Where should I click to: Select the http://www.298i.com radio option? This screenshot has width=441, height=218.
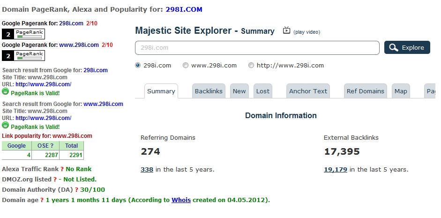pyautogui.click(x=251, y=66)
